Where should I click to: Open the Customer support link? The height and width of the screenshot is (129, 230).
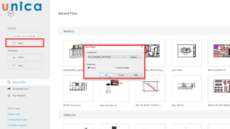pyautogui.click(x=17, y=125)
